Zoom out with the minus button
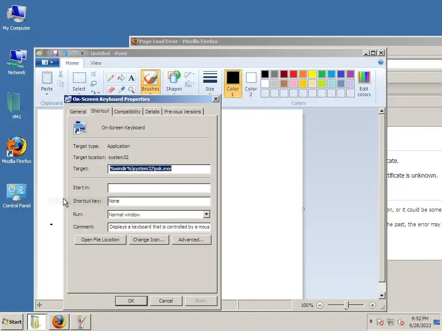442x331 pixels. (x=320, y=305)
